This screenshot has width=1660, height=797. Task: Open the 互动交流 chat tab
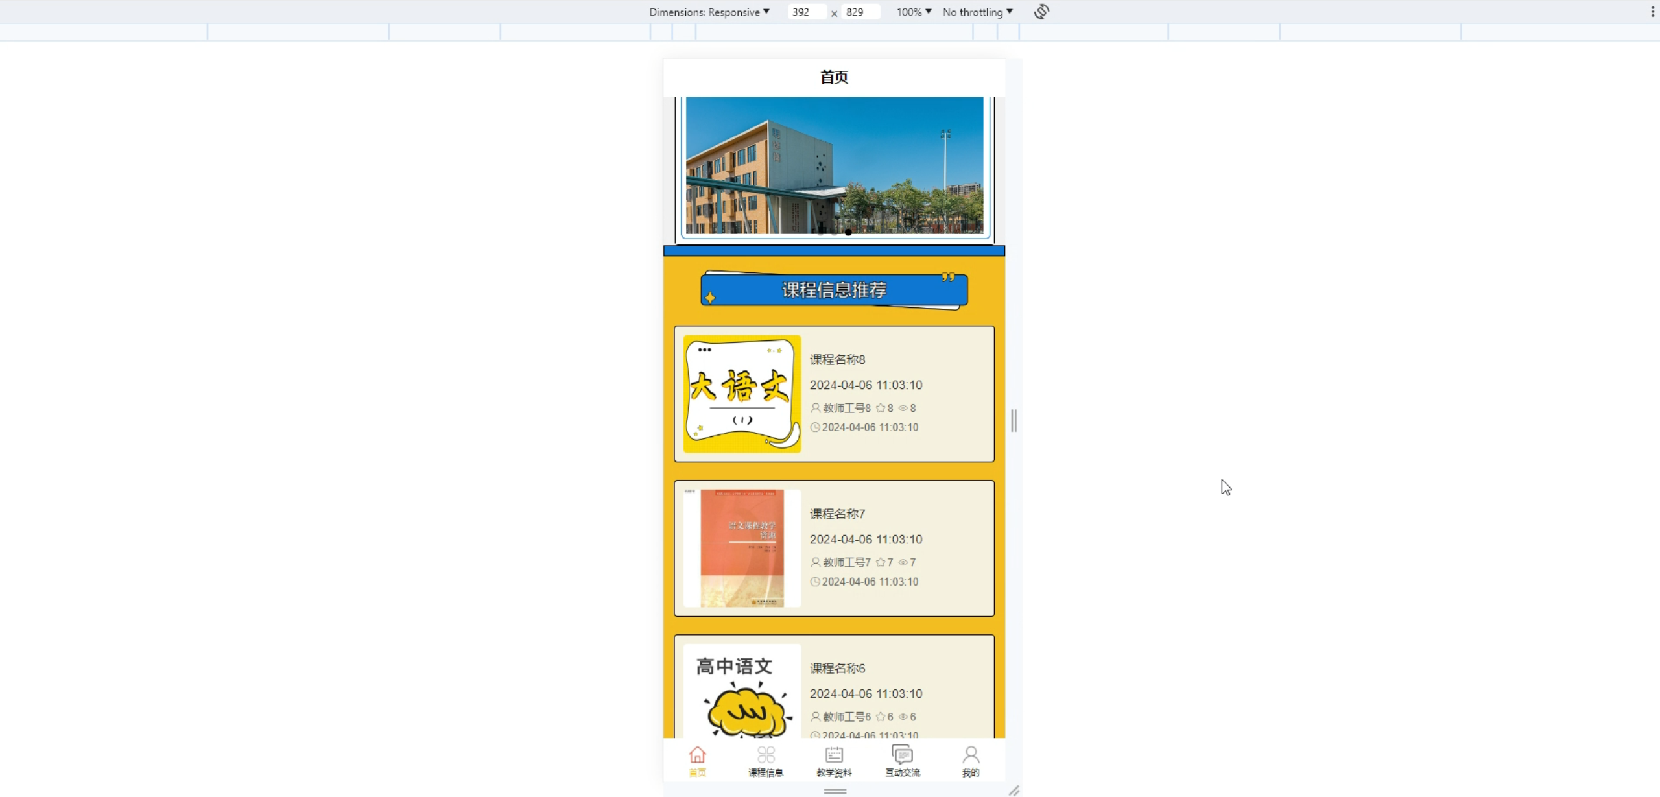902,761
